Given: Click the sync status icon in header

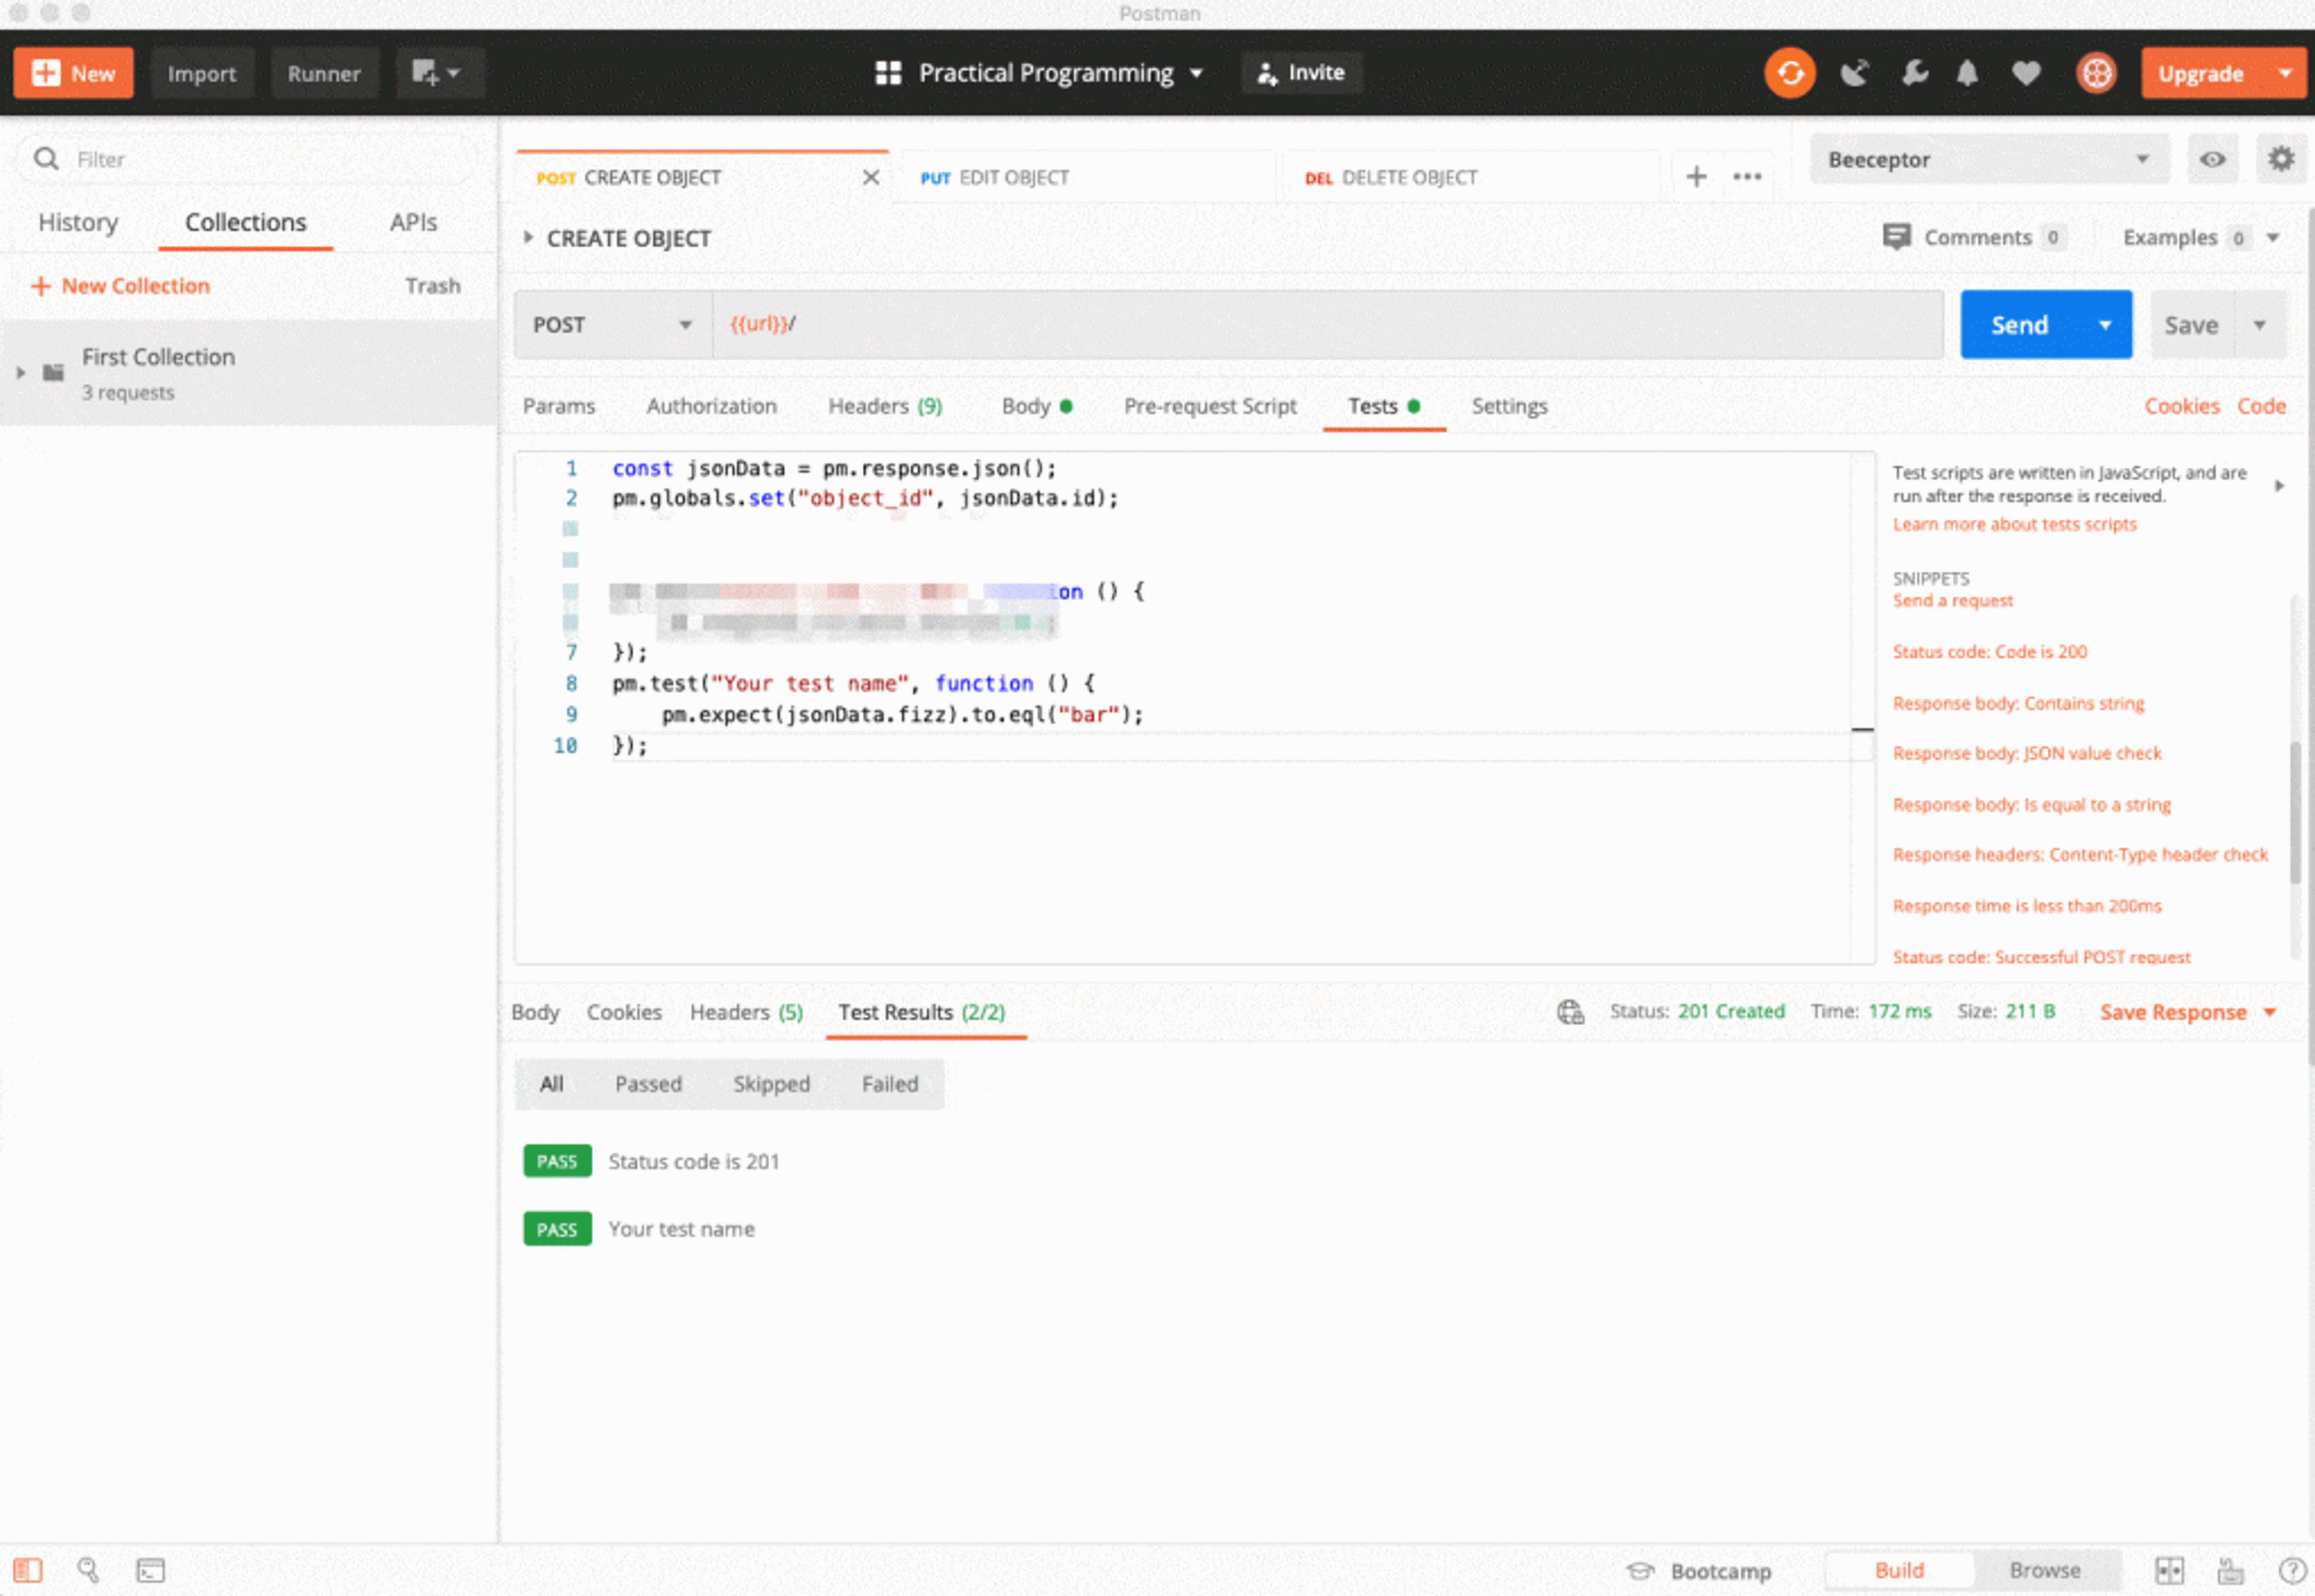Looking at the screenshot, I should point(1789,73).
